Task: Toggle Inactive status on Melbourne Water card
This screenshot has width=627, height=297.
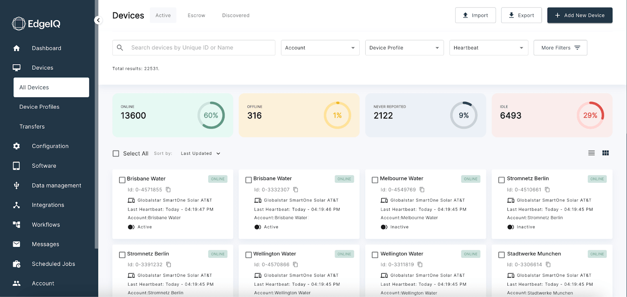Action: tap(384, 227)
